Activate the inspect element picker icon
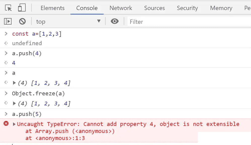This screenshot has height=145, width=251. 8,8
